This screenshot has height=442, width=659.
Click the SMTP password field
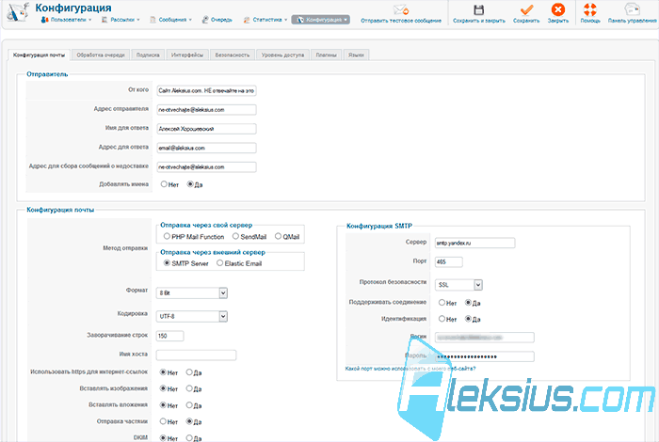click(x=484, y=356)
